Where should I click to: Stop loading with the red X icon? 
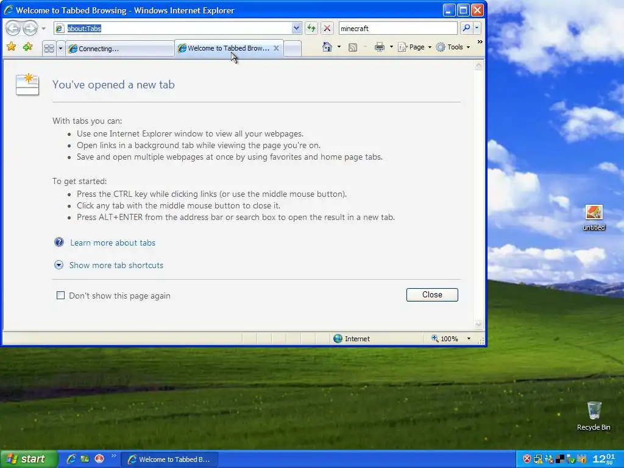tap(327, 28)
